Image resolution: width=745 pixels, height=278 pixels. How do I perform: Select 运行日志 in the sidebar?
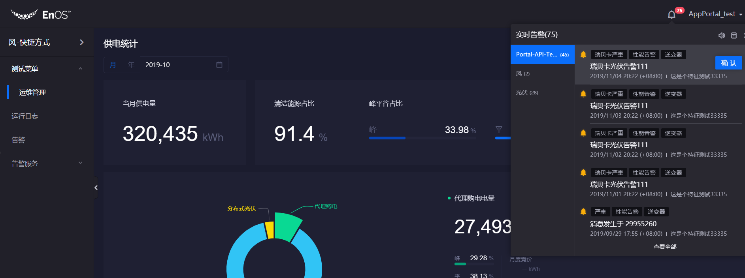(25, 116)
